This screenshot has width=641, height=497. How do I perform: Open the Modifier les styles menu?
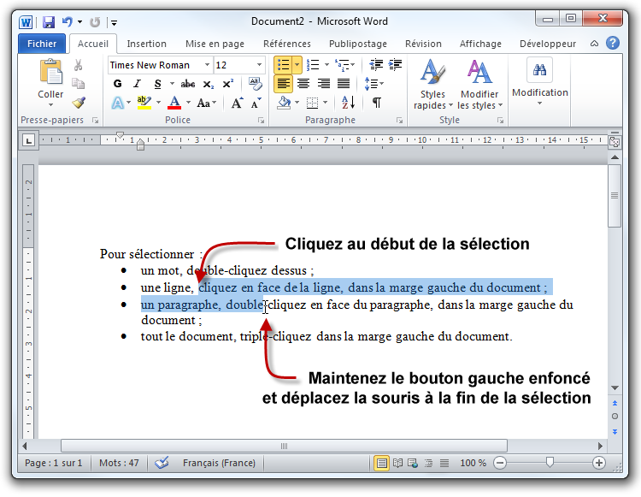pyautogui.click(x=480, y=84)
